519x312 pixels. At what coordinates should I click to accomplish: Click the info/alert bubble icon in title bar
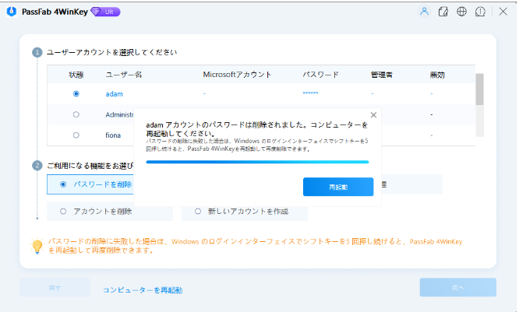(480, 12)
